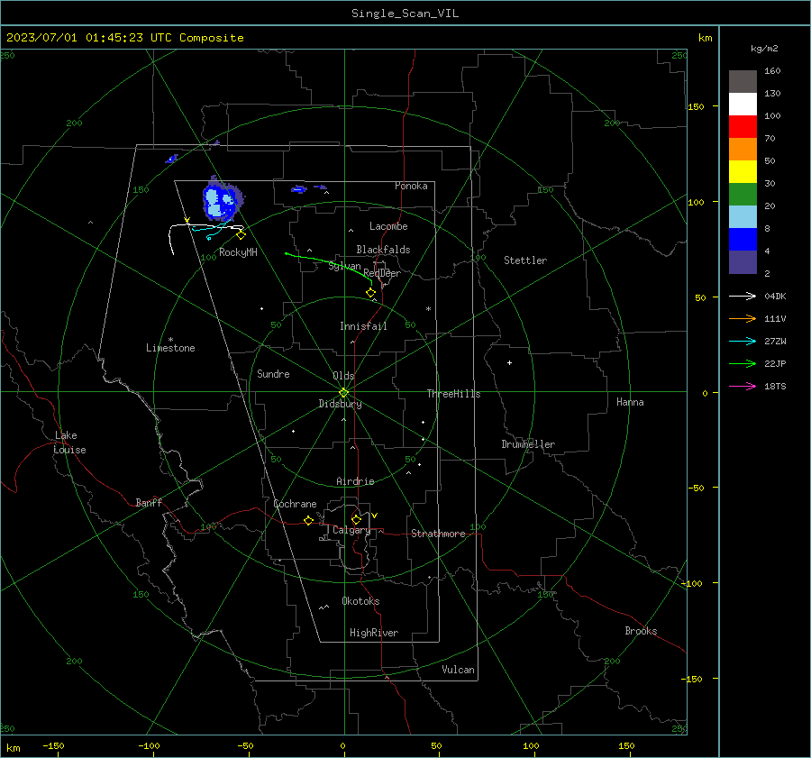Click the 04DK legend label
Viewport: 811px width, 758px height.
coord(775,297)
